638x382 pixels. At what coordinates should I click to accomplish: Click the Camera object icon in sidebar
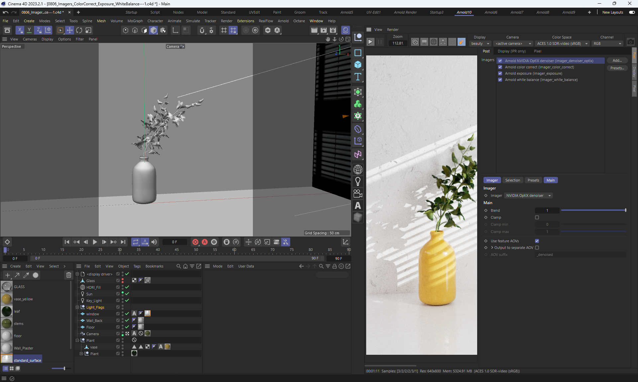(x=358, y=193)
